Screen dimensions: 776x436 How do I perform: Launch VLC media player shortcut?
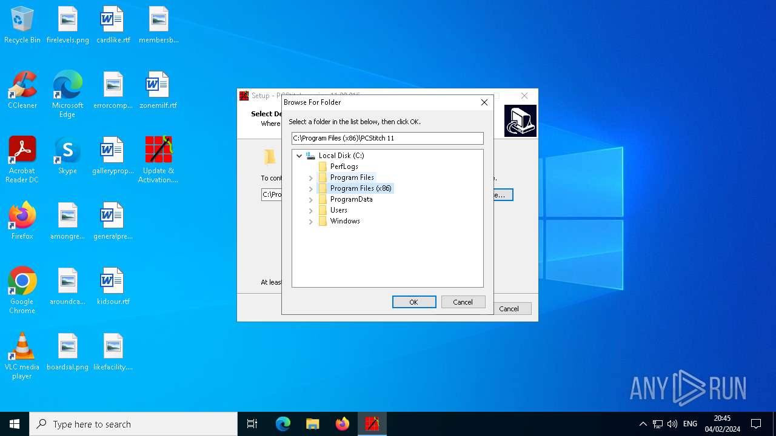tap(22, 357)
